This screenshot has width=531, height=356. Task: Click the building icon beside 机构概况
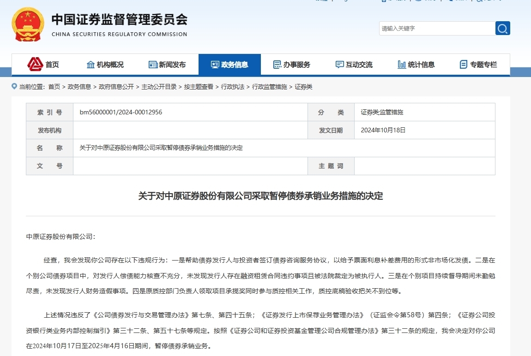[x=91, y=65]
